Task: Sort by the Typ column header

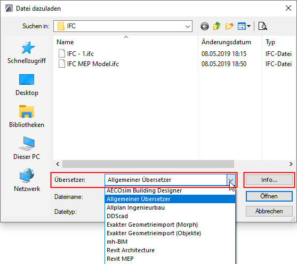Action: (x=279, y=42)
